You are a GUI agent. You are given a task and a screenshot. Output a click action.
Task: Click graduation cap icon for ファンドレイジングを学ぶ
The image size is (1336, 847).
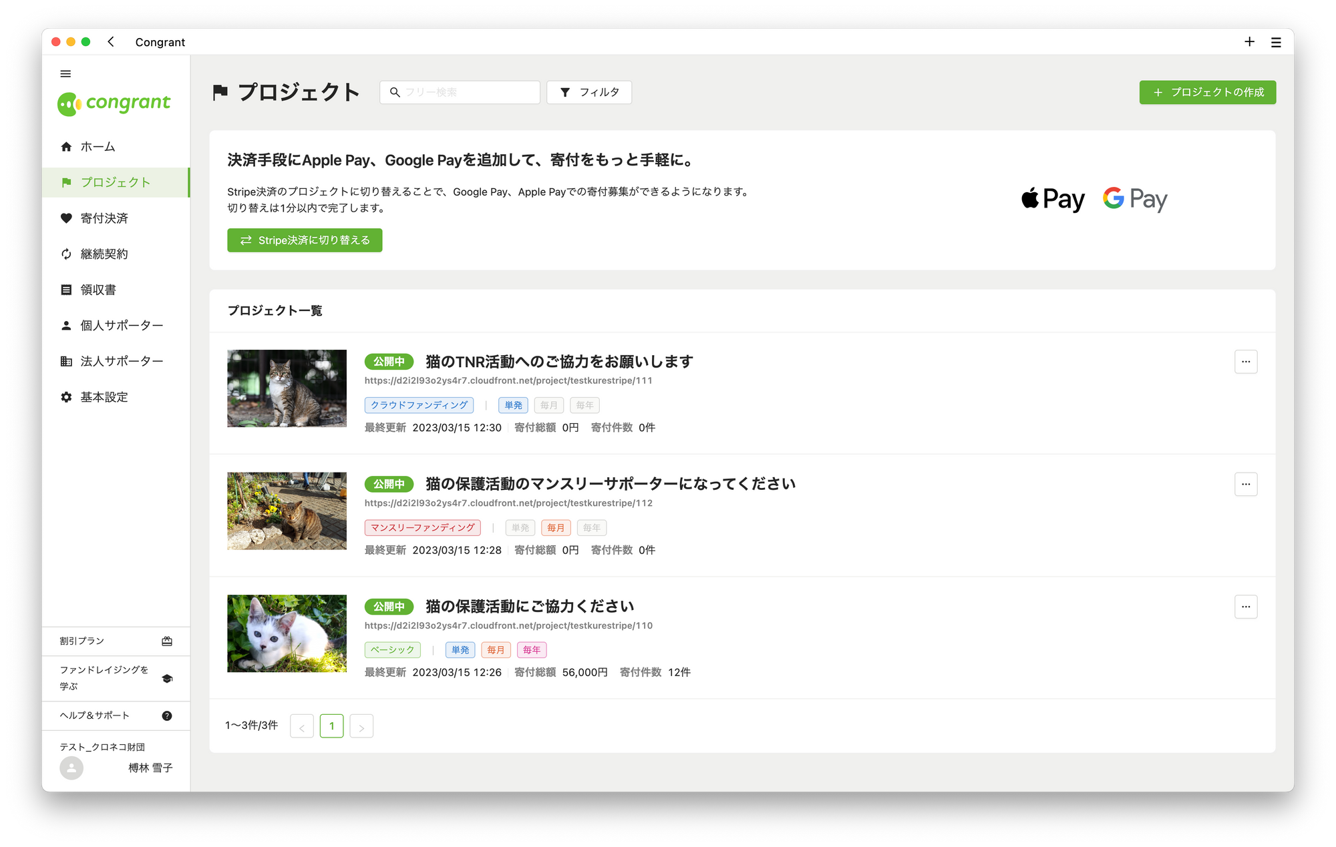(x=167, y=678)
